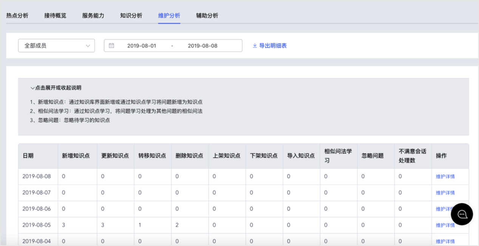Click the 全部成员 dropdown arrow
Screen dimensions: 479x246
point(88,46)
